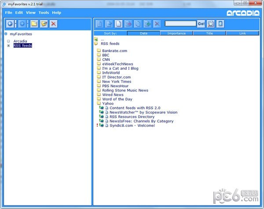The height and width of the screenshot is (209, 264).
Task: Click the first document icon in right toolbar
Action: [x=99, y=24]
